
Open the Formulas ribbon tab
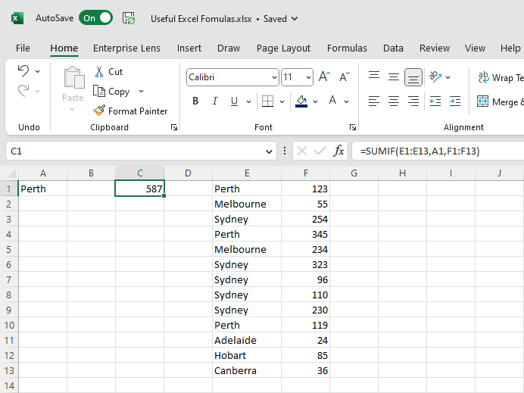pos(347,48)
